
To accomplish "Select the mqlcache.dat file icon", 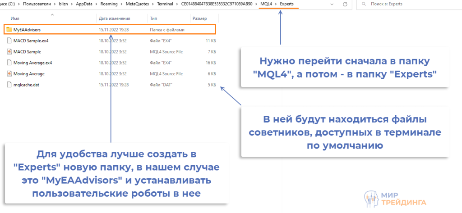I will pyautogui.click(x=9, y=84).
